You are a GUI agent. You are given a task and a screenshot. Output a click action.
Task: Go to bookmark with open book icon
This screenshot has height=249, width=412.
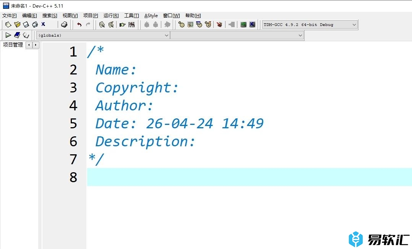point(26,35)
